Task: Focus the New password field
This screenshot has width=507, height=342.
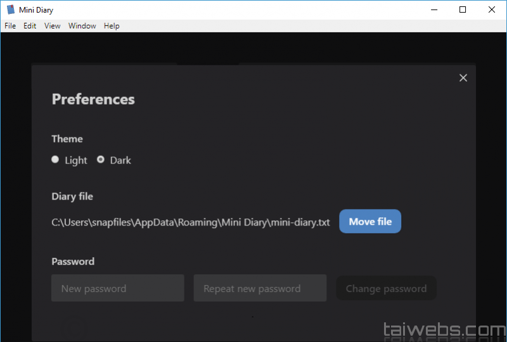Action: (118, 288)
